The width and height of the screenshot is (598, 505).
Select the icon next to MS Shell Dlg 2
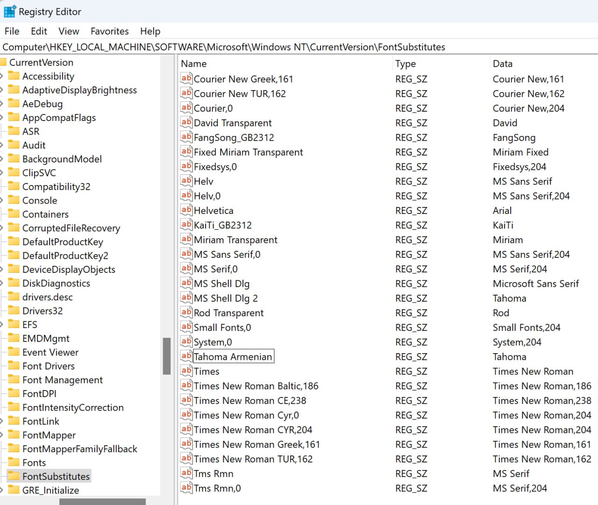click(x=186, y=298)
